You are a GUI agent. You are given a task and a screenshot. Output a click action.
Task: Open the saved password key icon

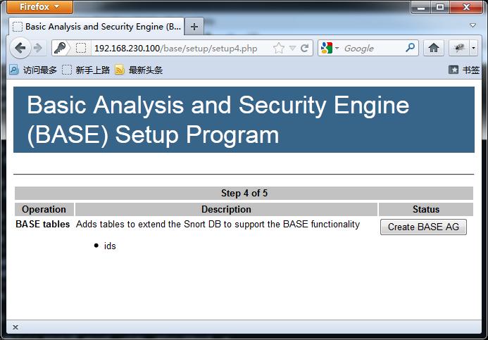(60, 48)
